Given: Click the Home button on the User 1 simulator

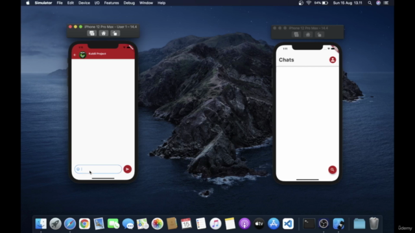Looking at the screenshot, I should [104, 33].
